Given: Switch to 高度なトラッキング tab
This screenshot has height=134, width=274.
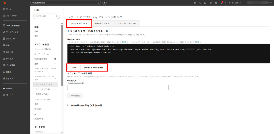Looking at the screenshot, I should [102, 23].
